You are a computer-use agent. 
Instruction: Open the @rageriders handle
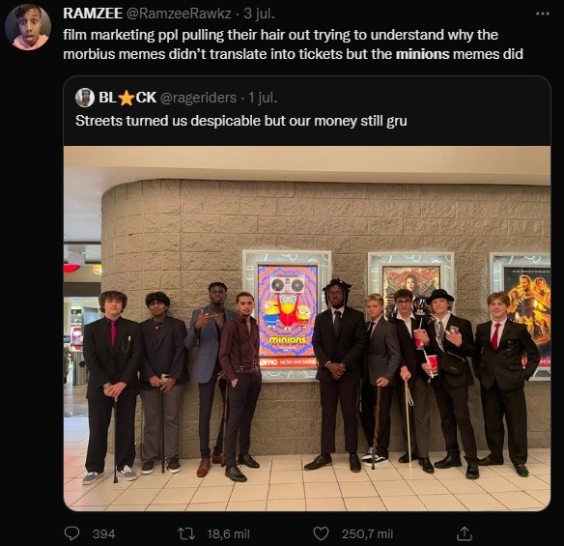click(198, 98)
